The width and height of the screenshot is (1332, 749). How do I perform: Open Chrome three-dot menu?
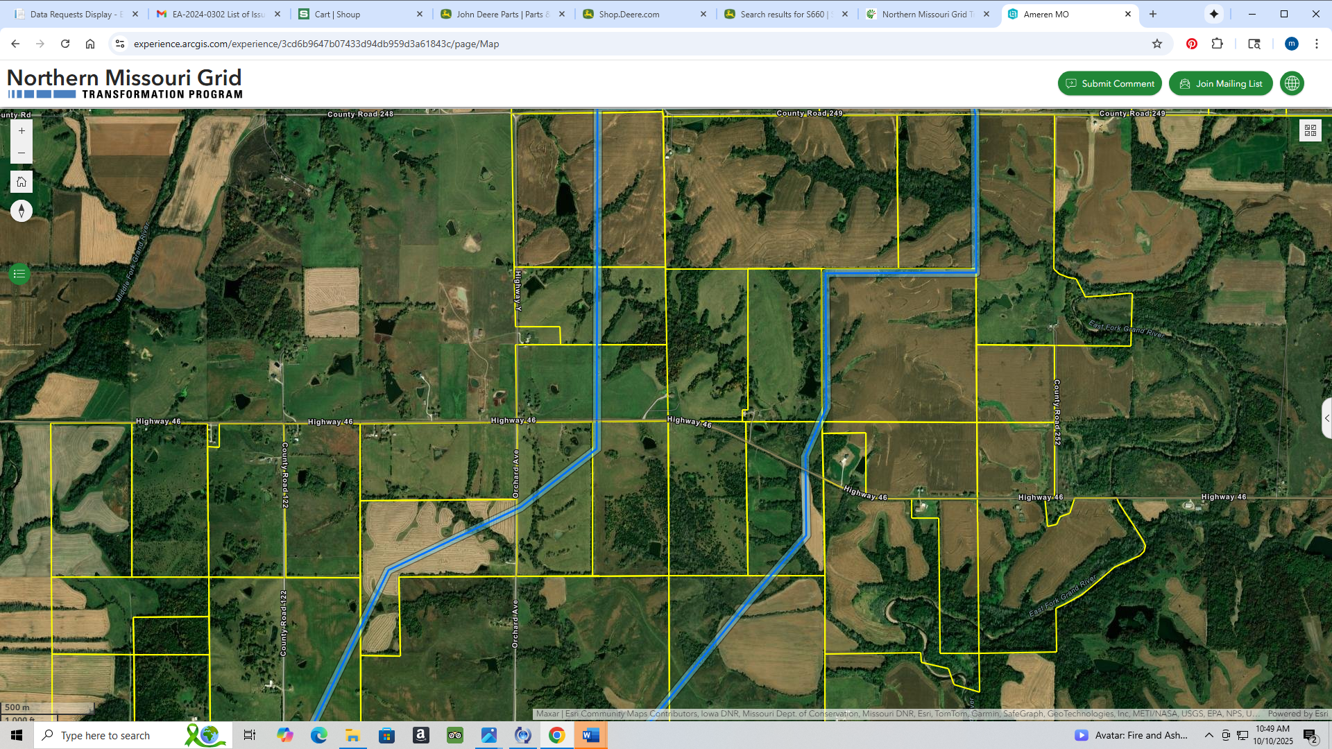[1317, 44]
